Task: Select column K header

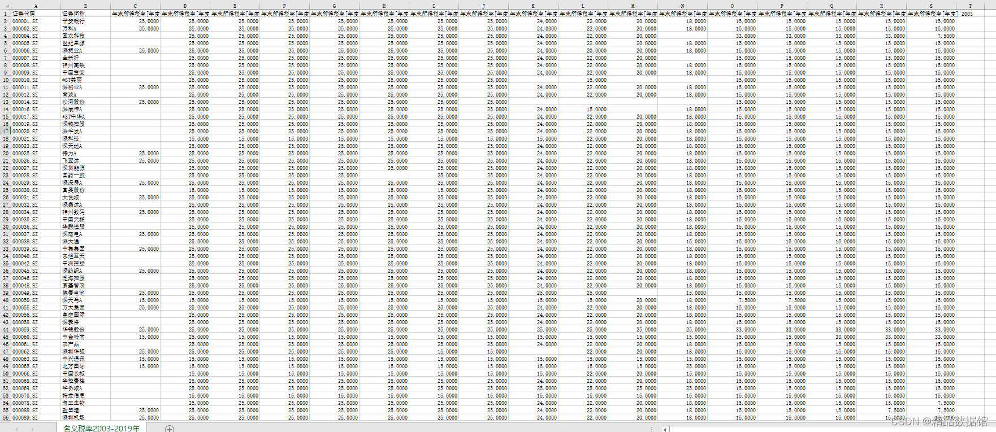Action: click(534, 6)
